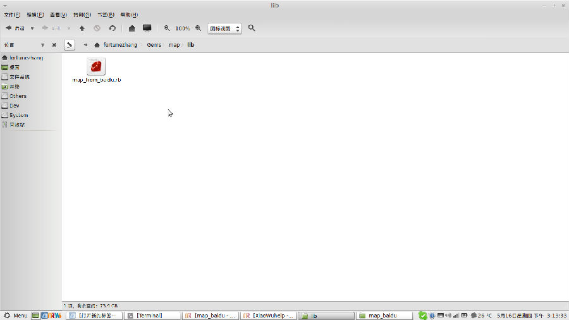Screen dimensions: 569x320
Task: Click the green shield tray icon
Action: [x=422, y=316]
